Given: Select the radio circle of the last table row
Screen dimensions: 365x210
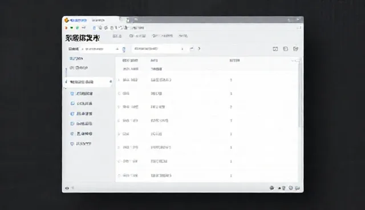Looking at the screenshot, I should pos(119,176).
